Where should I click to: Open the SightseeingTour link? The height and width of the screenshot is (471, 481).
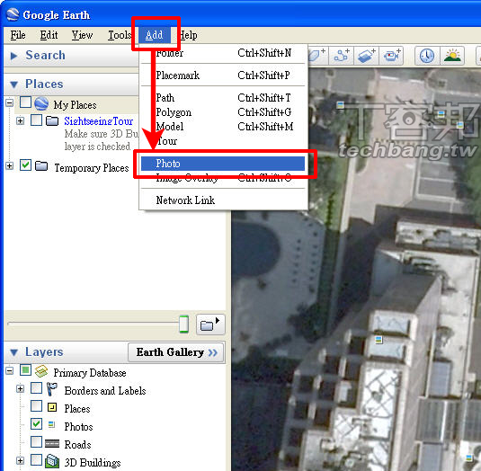click(99, 121)
